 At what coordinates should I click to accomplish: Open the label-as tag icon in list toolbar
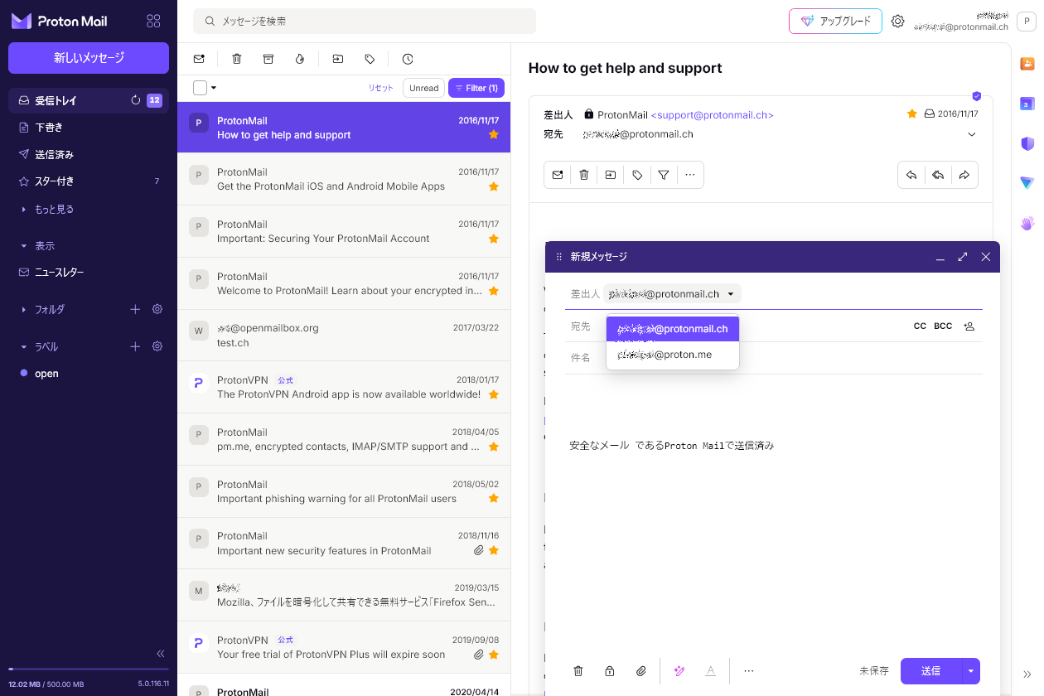[370, 59]
